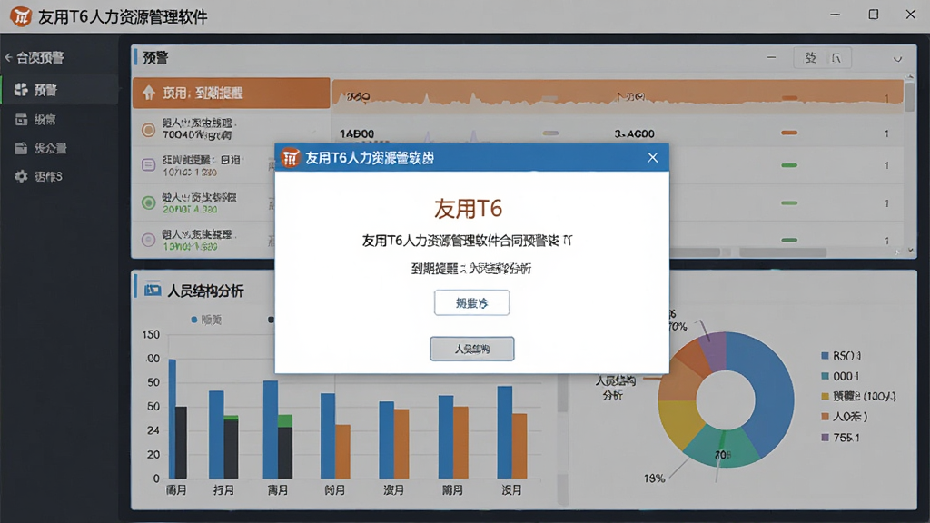
Task: Click the lower 人员结构 button in the dialog
Action: (471, 349)
